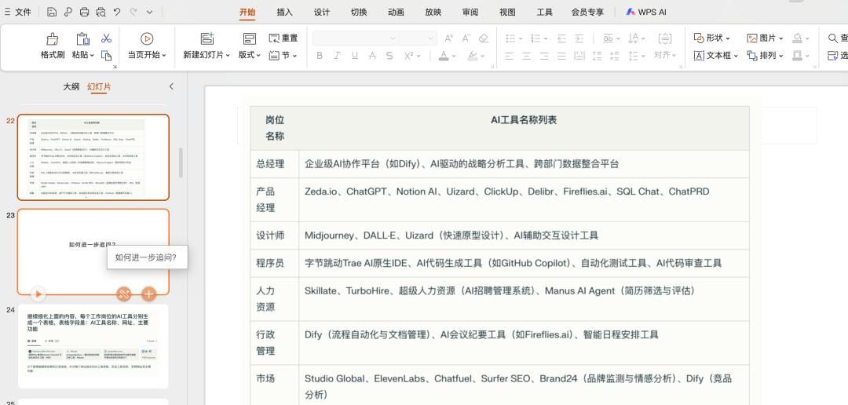Open the 版式 layout dropdown

258,55
